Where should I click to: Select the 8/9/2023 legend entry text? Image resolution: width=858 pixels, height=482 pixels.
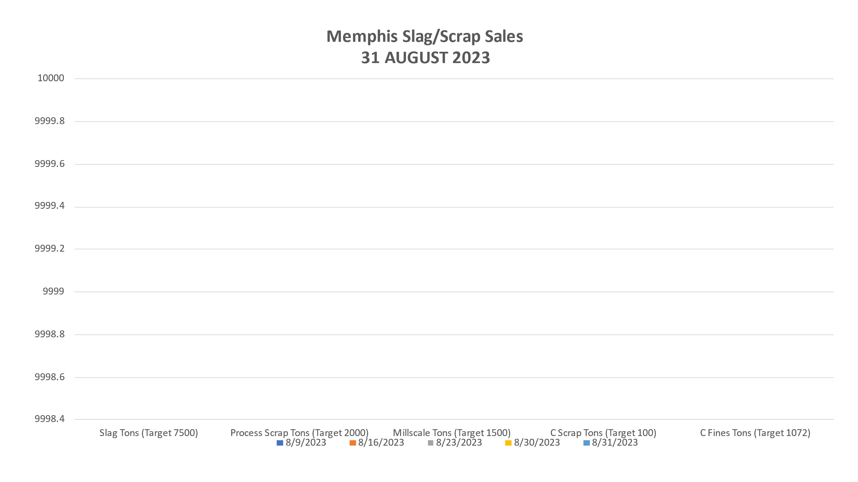[x=306, y=443]
